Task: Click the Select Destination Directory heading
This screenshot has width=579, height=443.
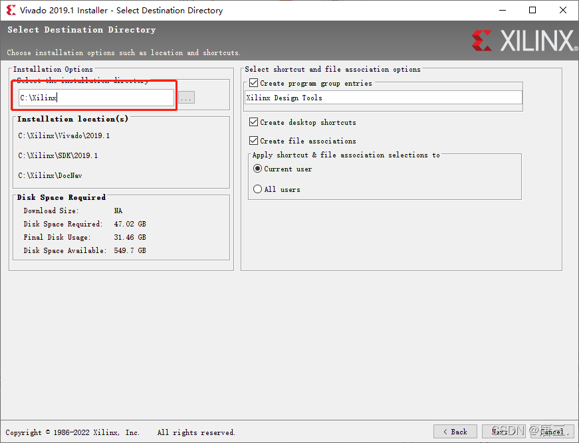Action: pyautogui.click(x=82, y=30)
